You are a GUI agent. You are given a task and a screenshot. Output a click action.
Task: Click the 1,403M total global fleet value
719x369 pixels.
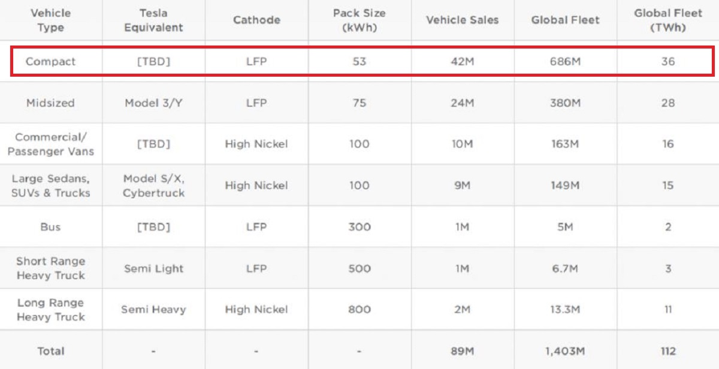point(564,351)
